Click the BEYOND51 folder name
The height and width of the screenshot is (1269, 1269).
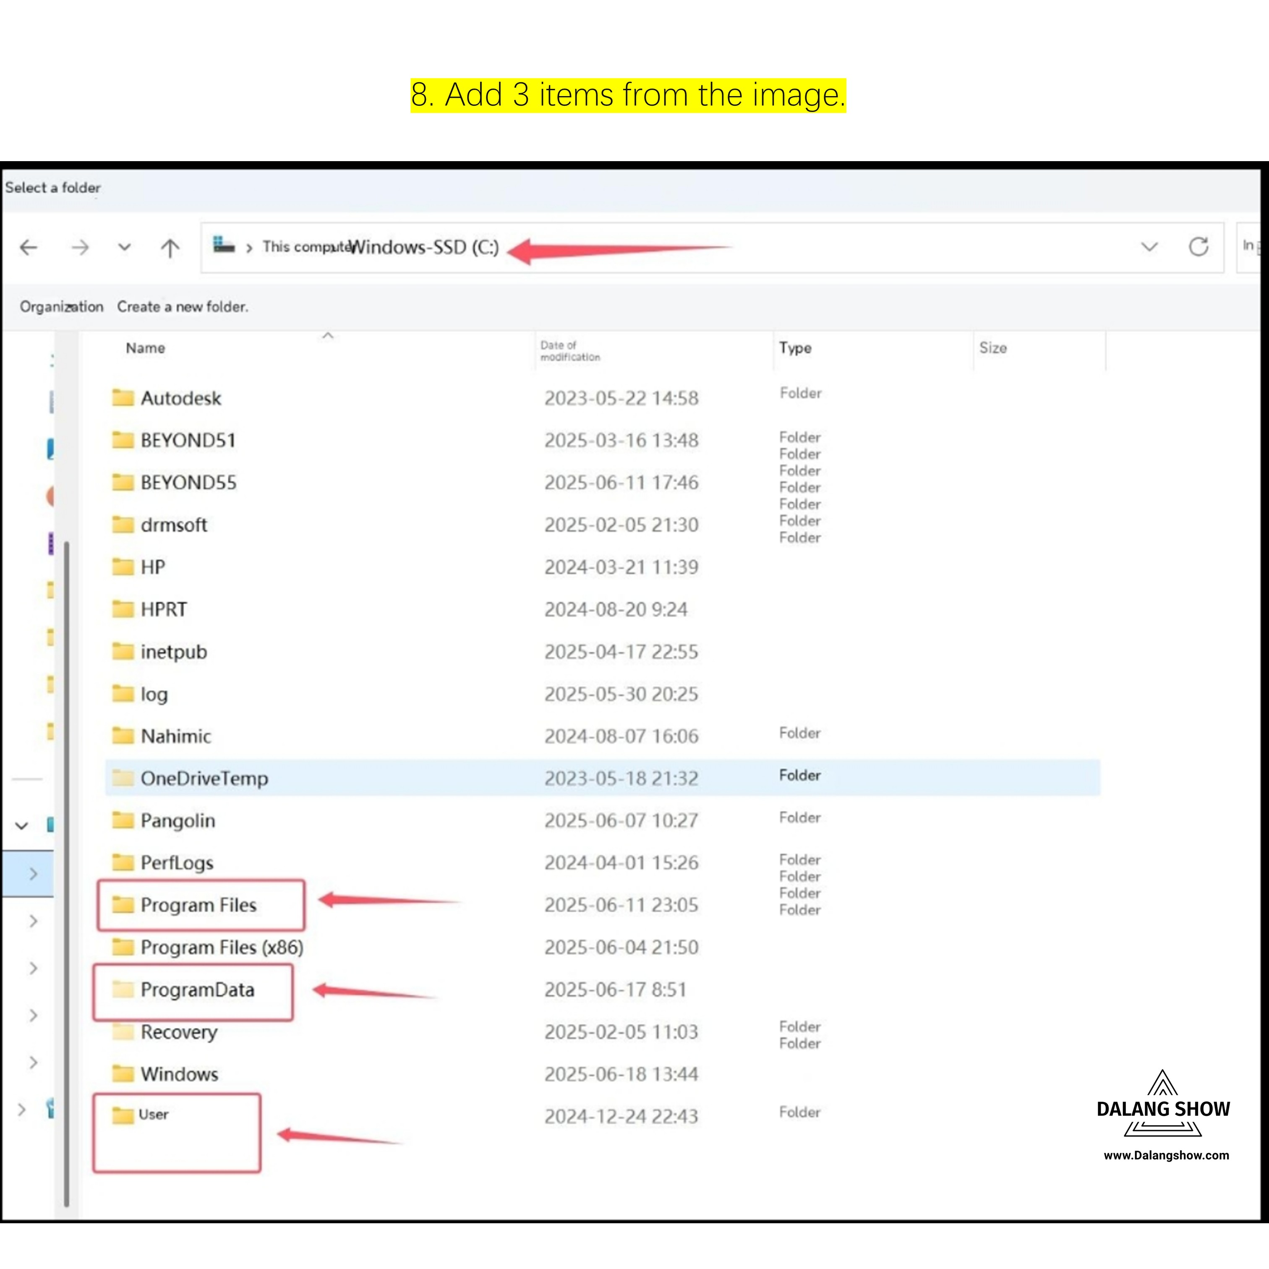click(x=188, y=440)
